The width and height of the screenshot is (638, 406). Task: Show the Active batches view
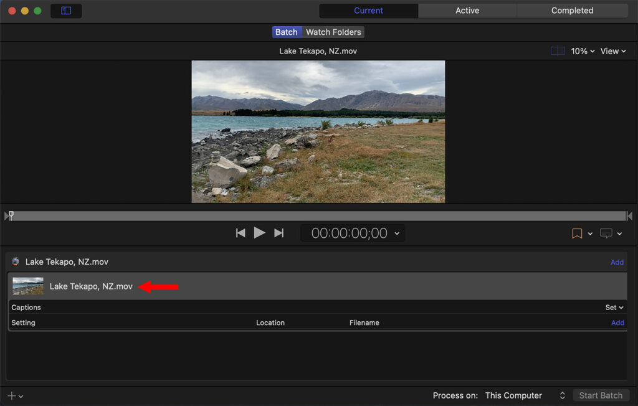(467, 10)
